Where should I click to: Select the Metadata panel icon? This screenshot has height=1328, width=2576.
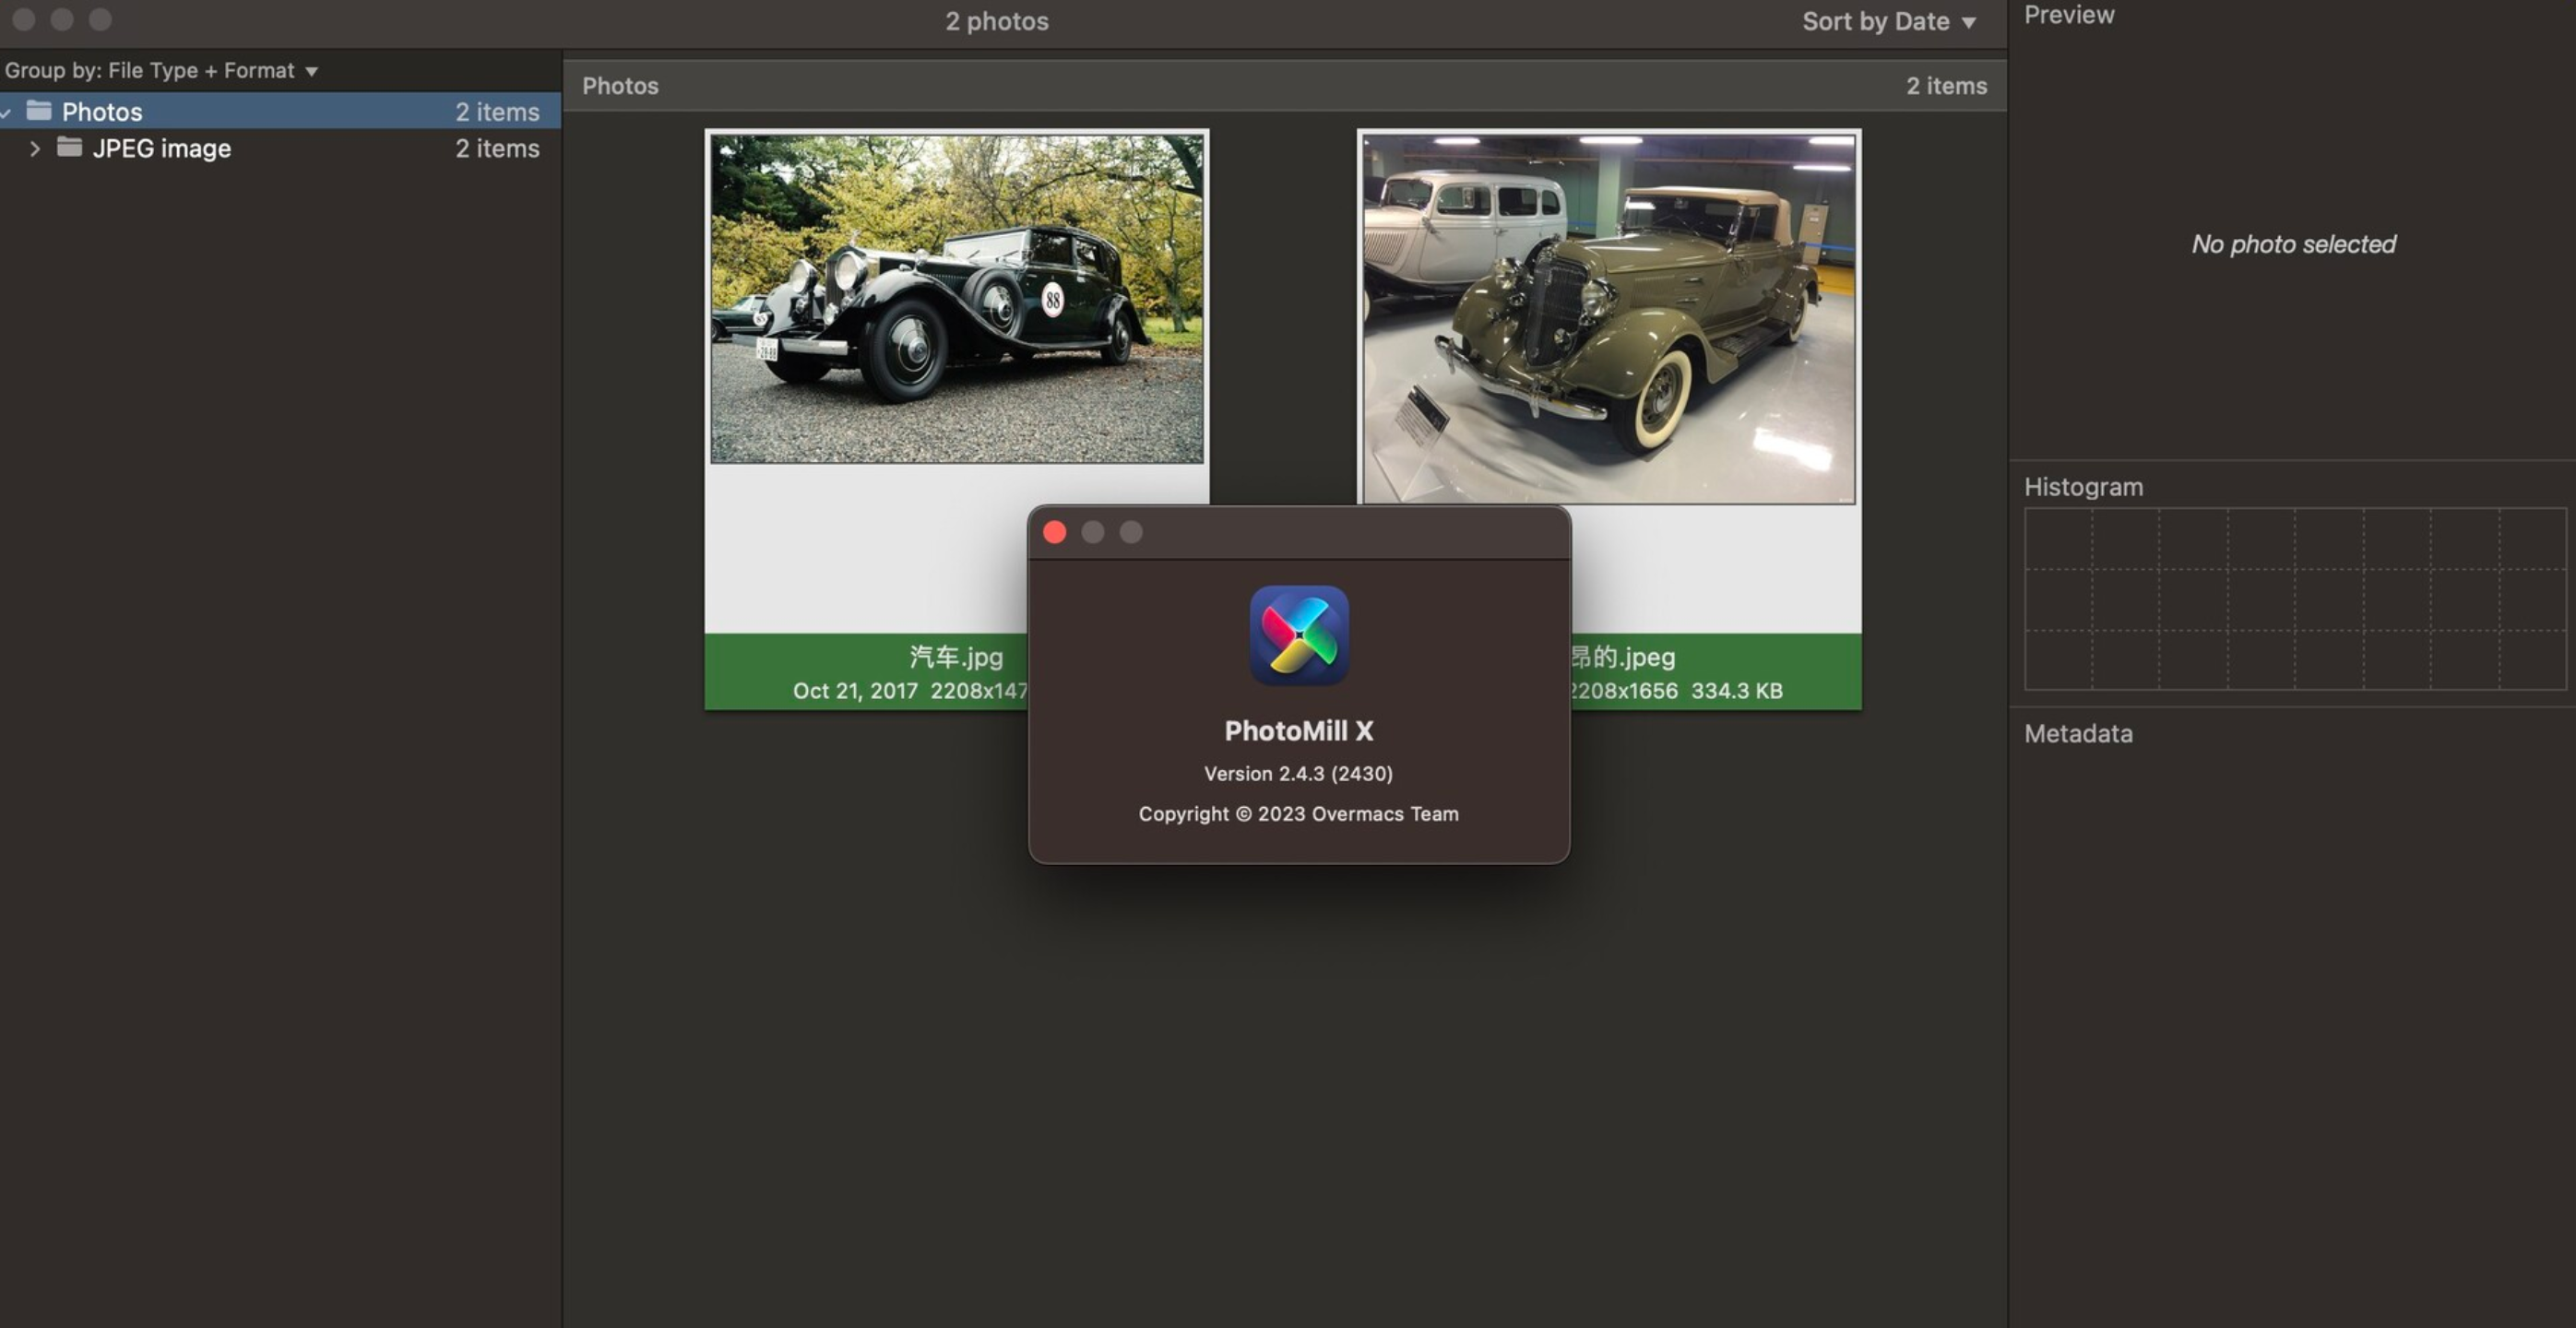2078,730
